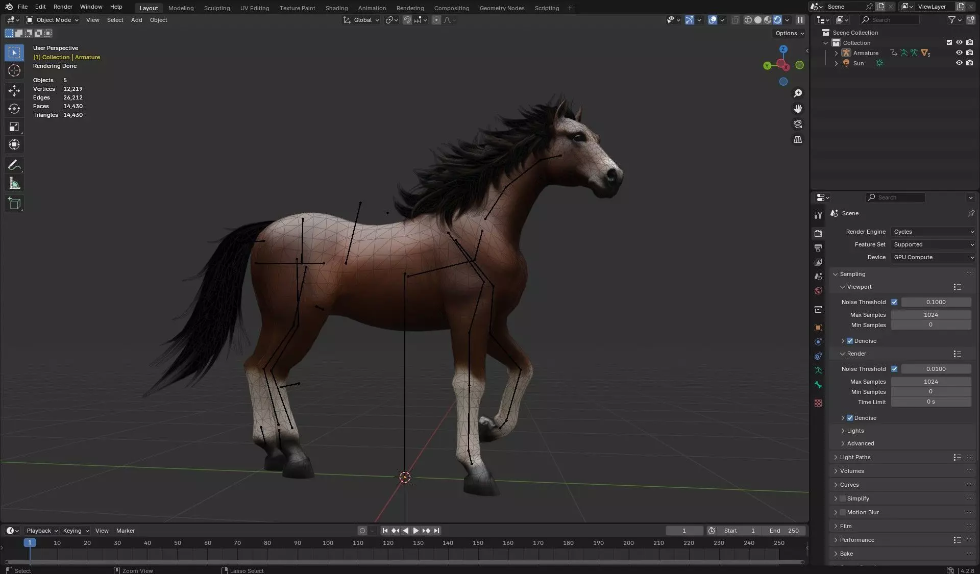Open the Render menu
This screenshot has height=574, width=980.
[x=63, y=7]
